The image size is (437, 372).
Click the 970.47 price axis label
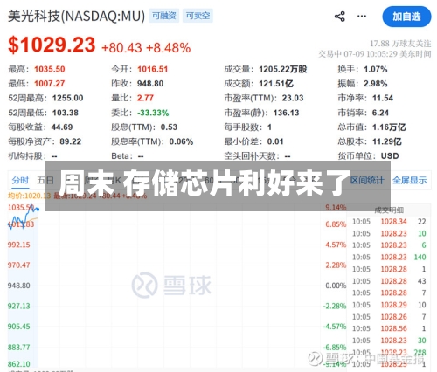pyautogui.click(x=19, y=265)
